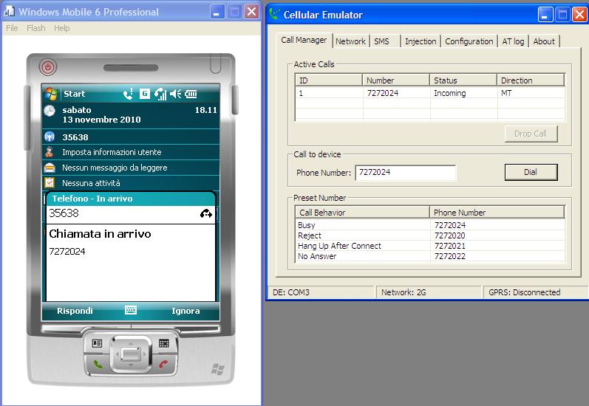Select the Hang Up After Connect preset
The height and width of the screenshot is (406, 589).
430,246
